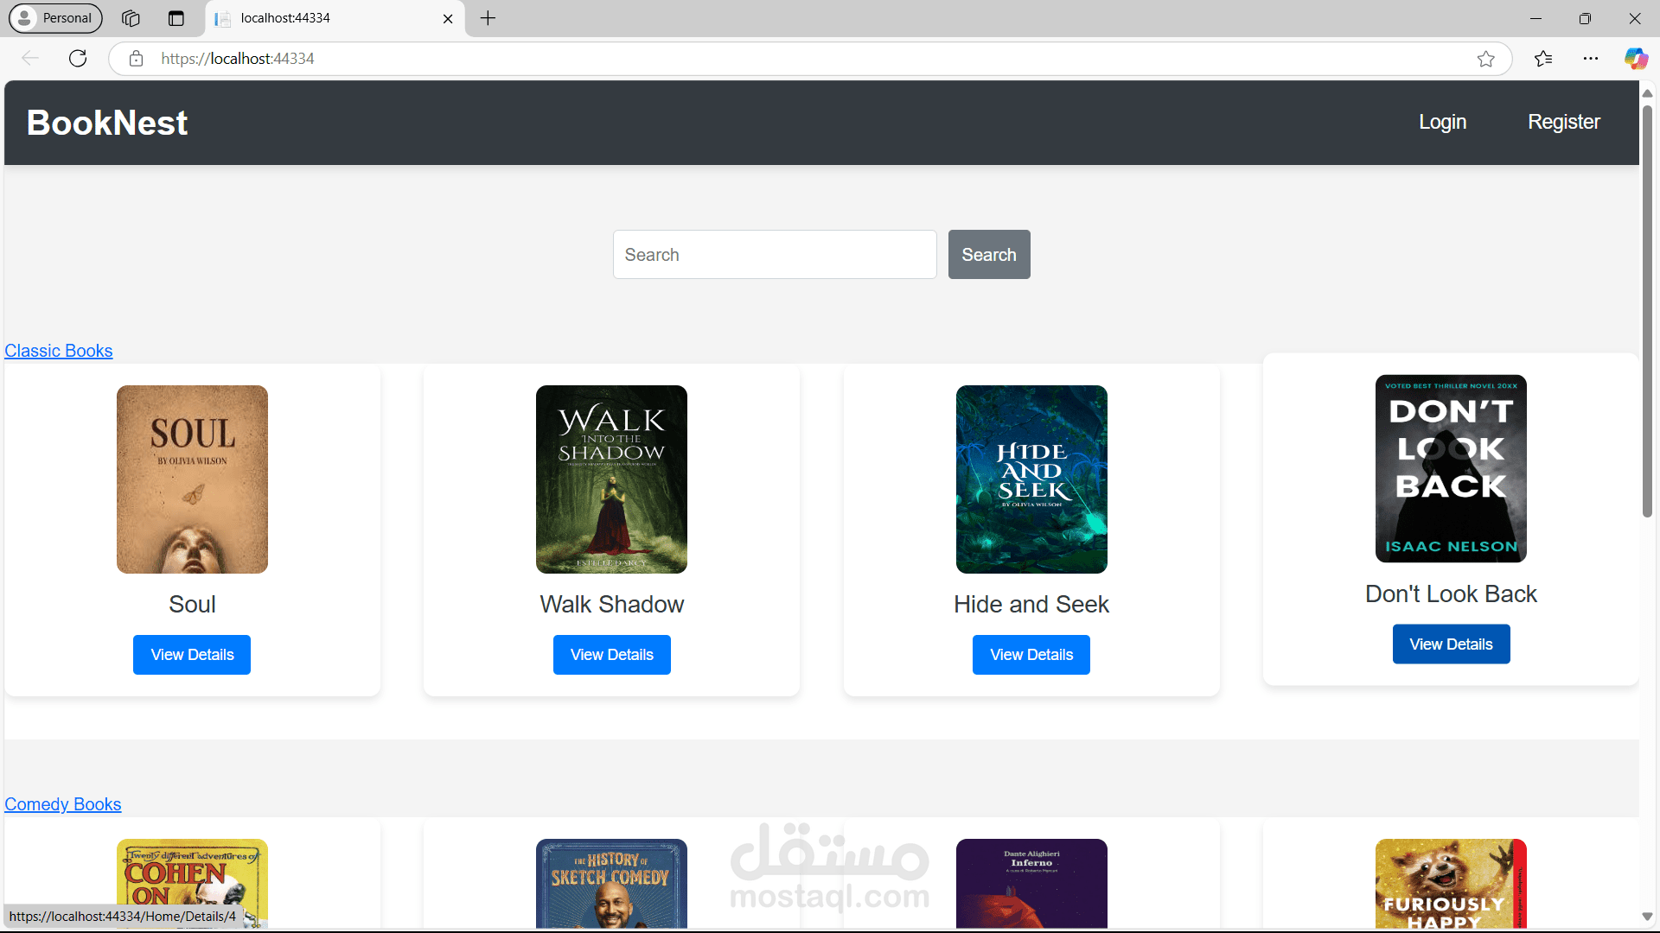Click the browser back arrow

click(x=30, y=59)
